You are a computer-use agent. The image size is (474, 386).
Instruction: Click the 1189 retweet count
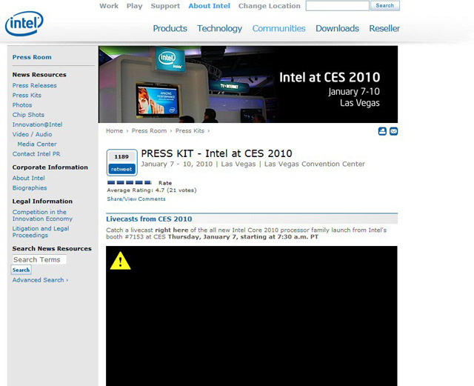coord(121,157)
